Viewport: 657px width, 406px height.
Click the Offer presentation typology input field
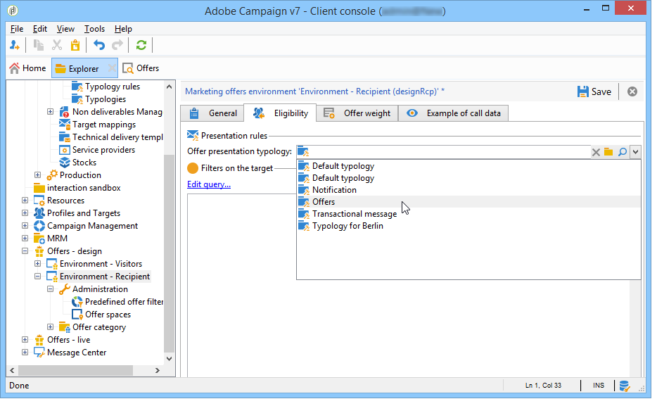(443, 152)
